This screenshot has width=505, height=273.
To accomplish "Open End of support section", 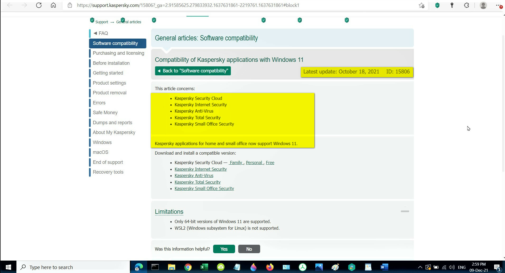I will click(108, 162).
